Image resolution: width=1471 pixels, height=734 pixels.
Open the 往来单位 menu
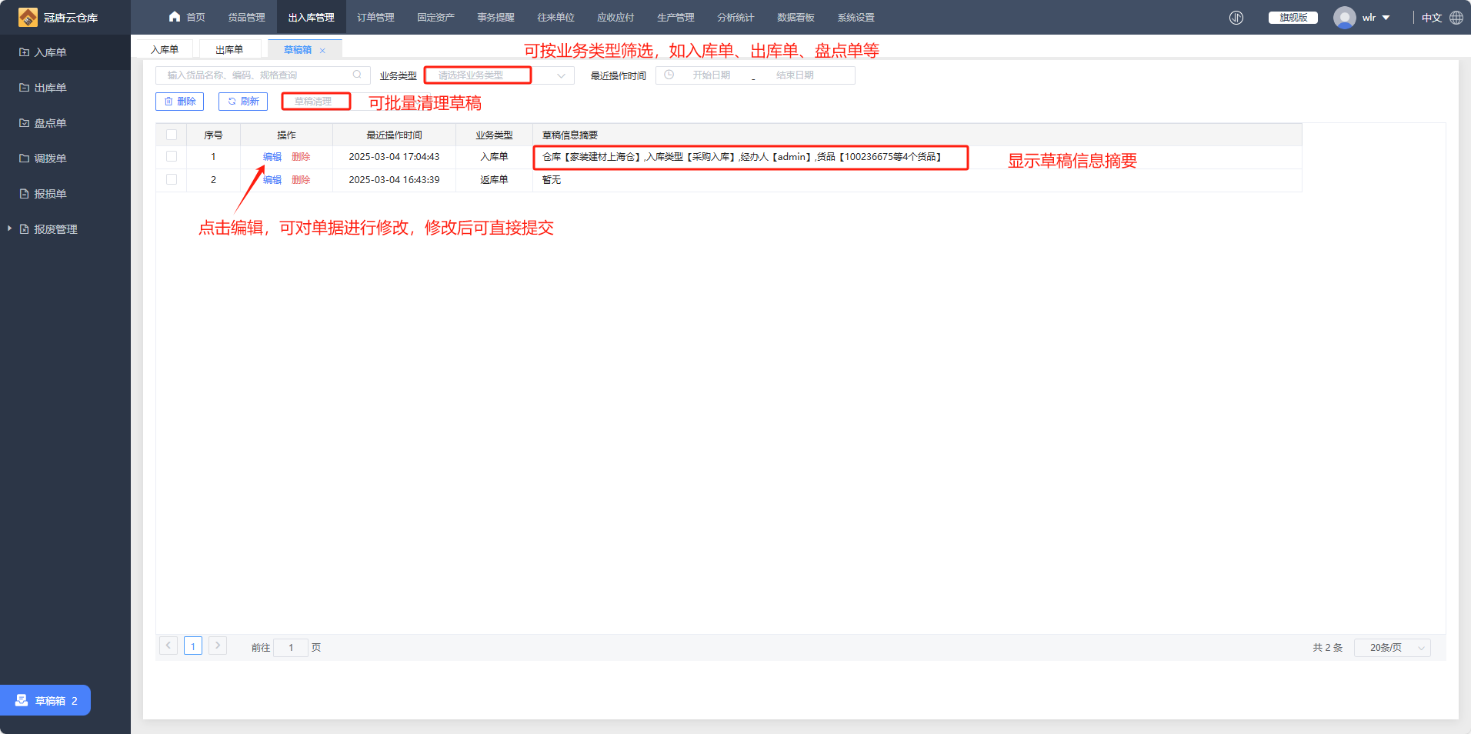pyautogui.click(x=555, y=17)
